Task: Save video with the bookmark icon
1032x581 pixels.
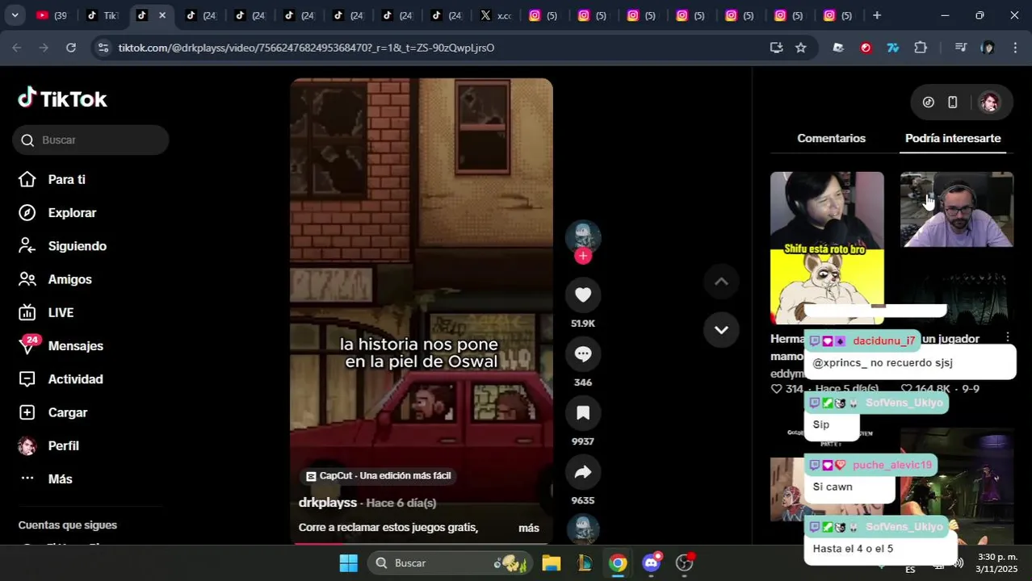Action: pos(583,413)
